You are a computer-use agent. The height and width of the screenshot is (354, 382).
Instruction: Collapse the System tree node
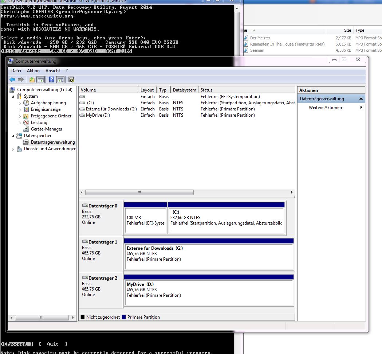pos(13,97)
